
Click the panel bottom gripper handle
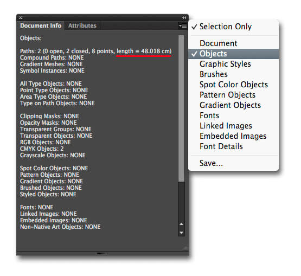102,254
